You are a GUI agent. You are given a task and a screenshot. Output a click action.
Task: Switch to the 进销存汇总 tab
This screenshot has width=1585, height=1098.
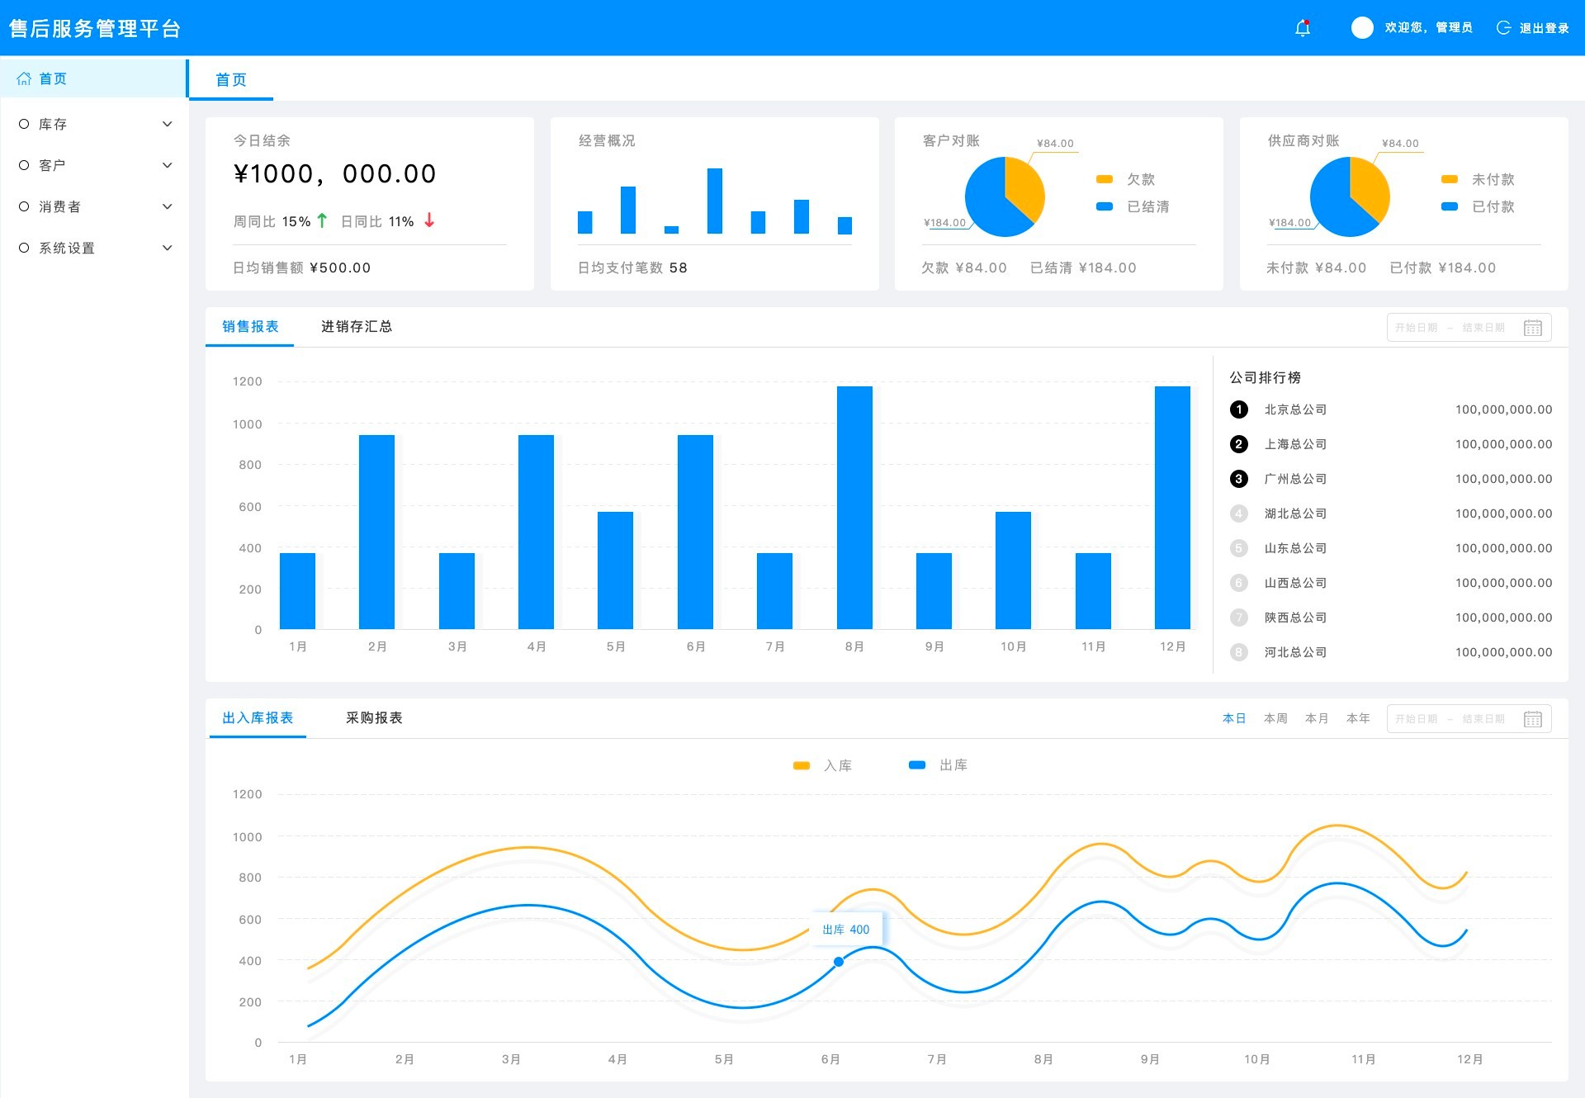point(356,327)
